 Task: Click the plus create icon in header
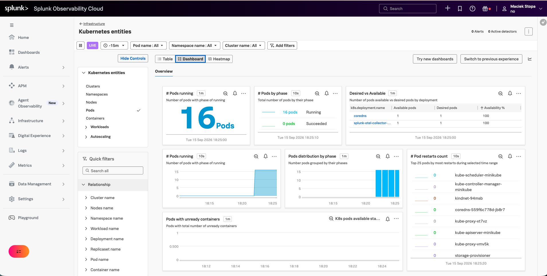point(448,8)
